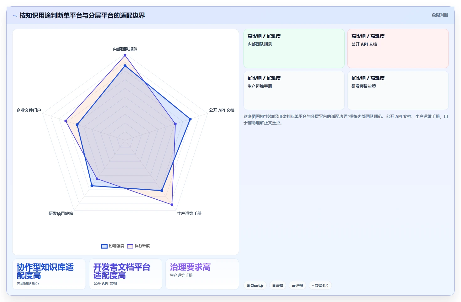Click the 表格 tag chip
Viewport: 461px width, 302px height.
pyautogui.click(x=278, y=285)
